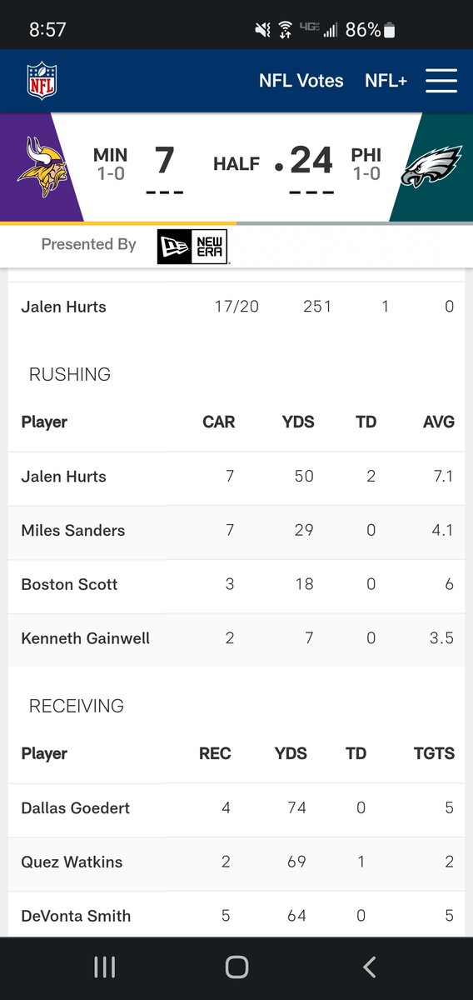Select Jalen Hurts in the rushing table

(236, 477)
